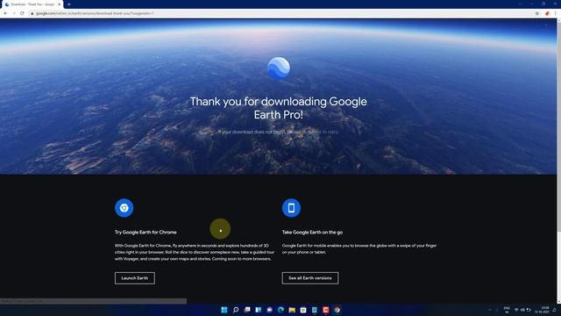Open the notifications bell icon
561x316 pixels.
point(555,310)
